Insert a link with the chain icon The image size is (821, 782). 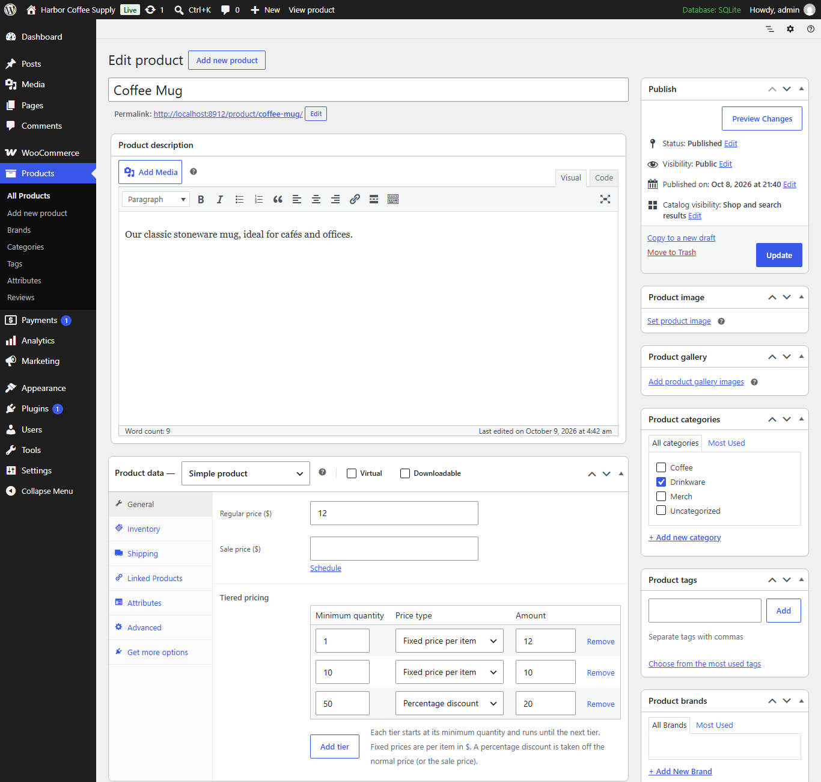[x=355, y=200]
